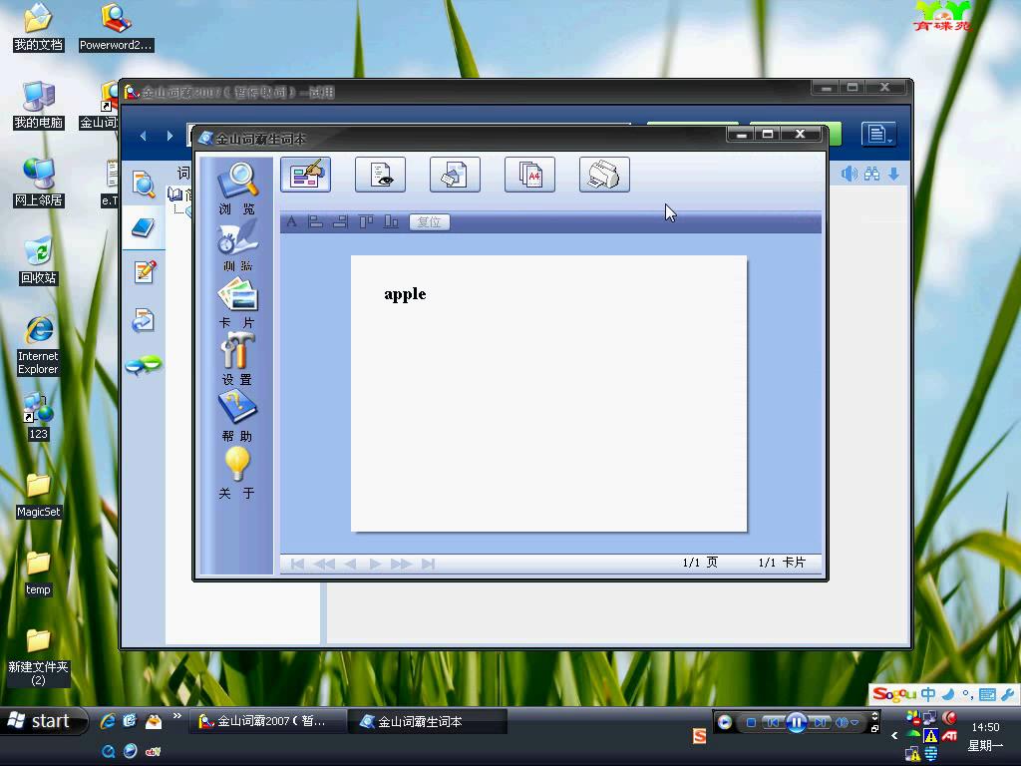Click the speaker pronunciation icon in 金山词霸2007
This screenshot has height=766, width=1021.
[849, 174]
